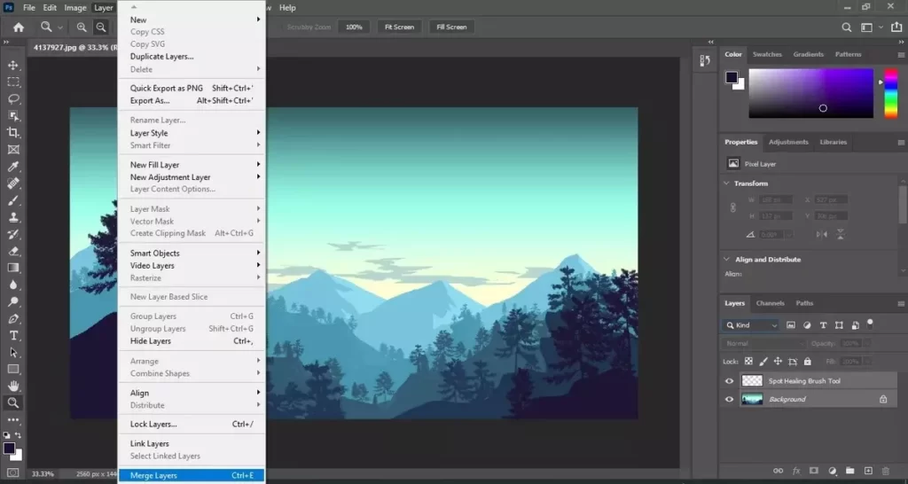Open the Edit Toolbar three-dots icon
The height and width of the screenshot is (484, 908).
(x=13, y=420)
